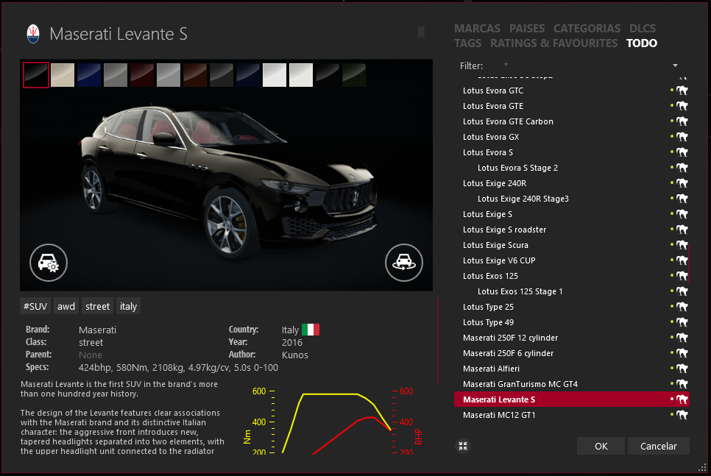Click the Italy flag icon next to Country
711x476 pixels.
[x=310, y=330]
